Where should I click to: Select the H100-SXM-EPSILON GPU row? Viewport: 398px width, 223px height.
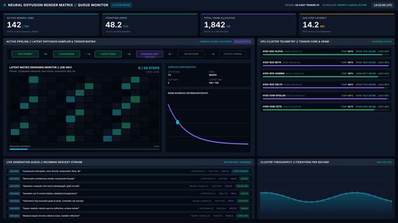(325, 97)
